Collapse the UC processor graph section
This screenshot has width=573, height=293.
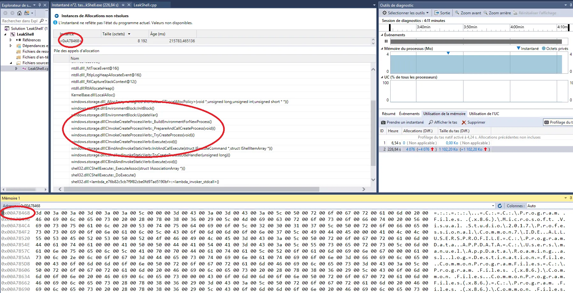[382, 77]
